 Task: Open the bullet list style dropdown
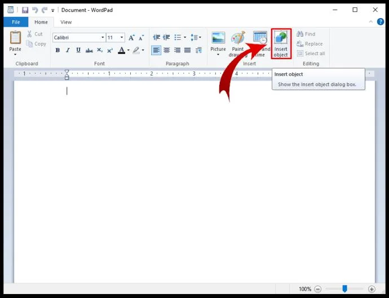click(x=185, y=37)
